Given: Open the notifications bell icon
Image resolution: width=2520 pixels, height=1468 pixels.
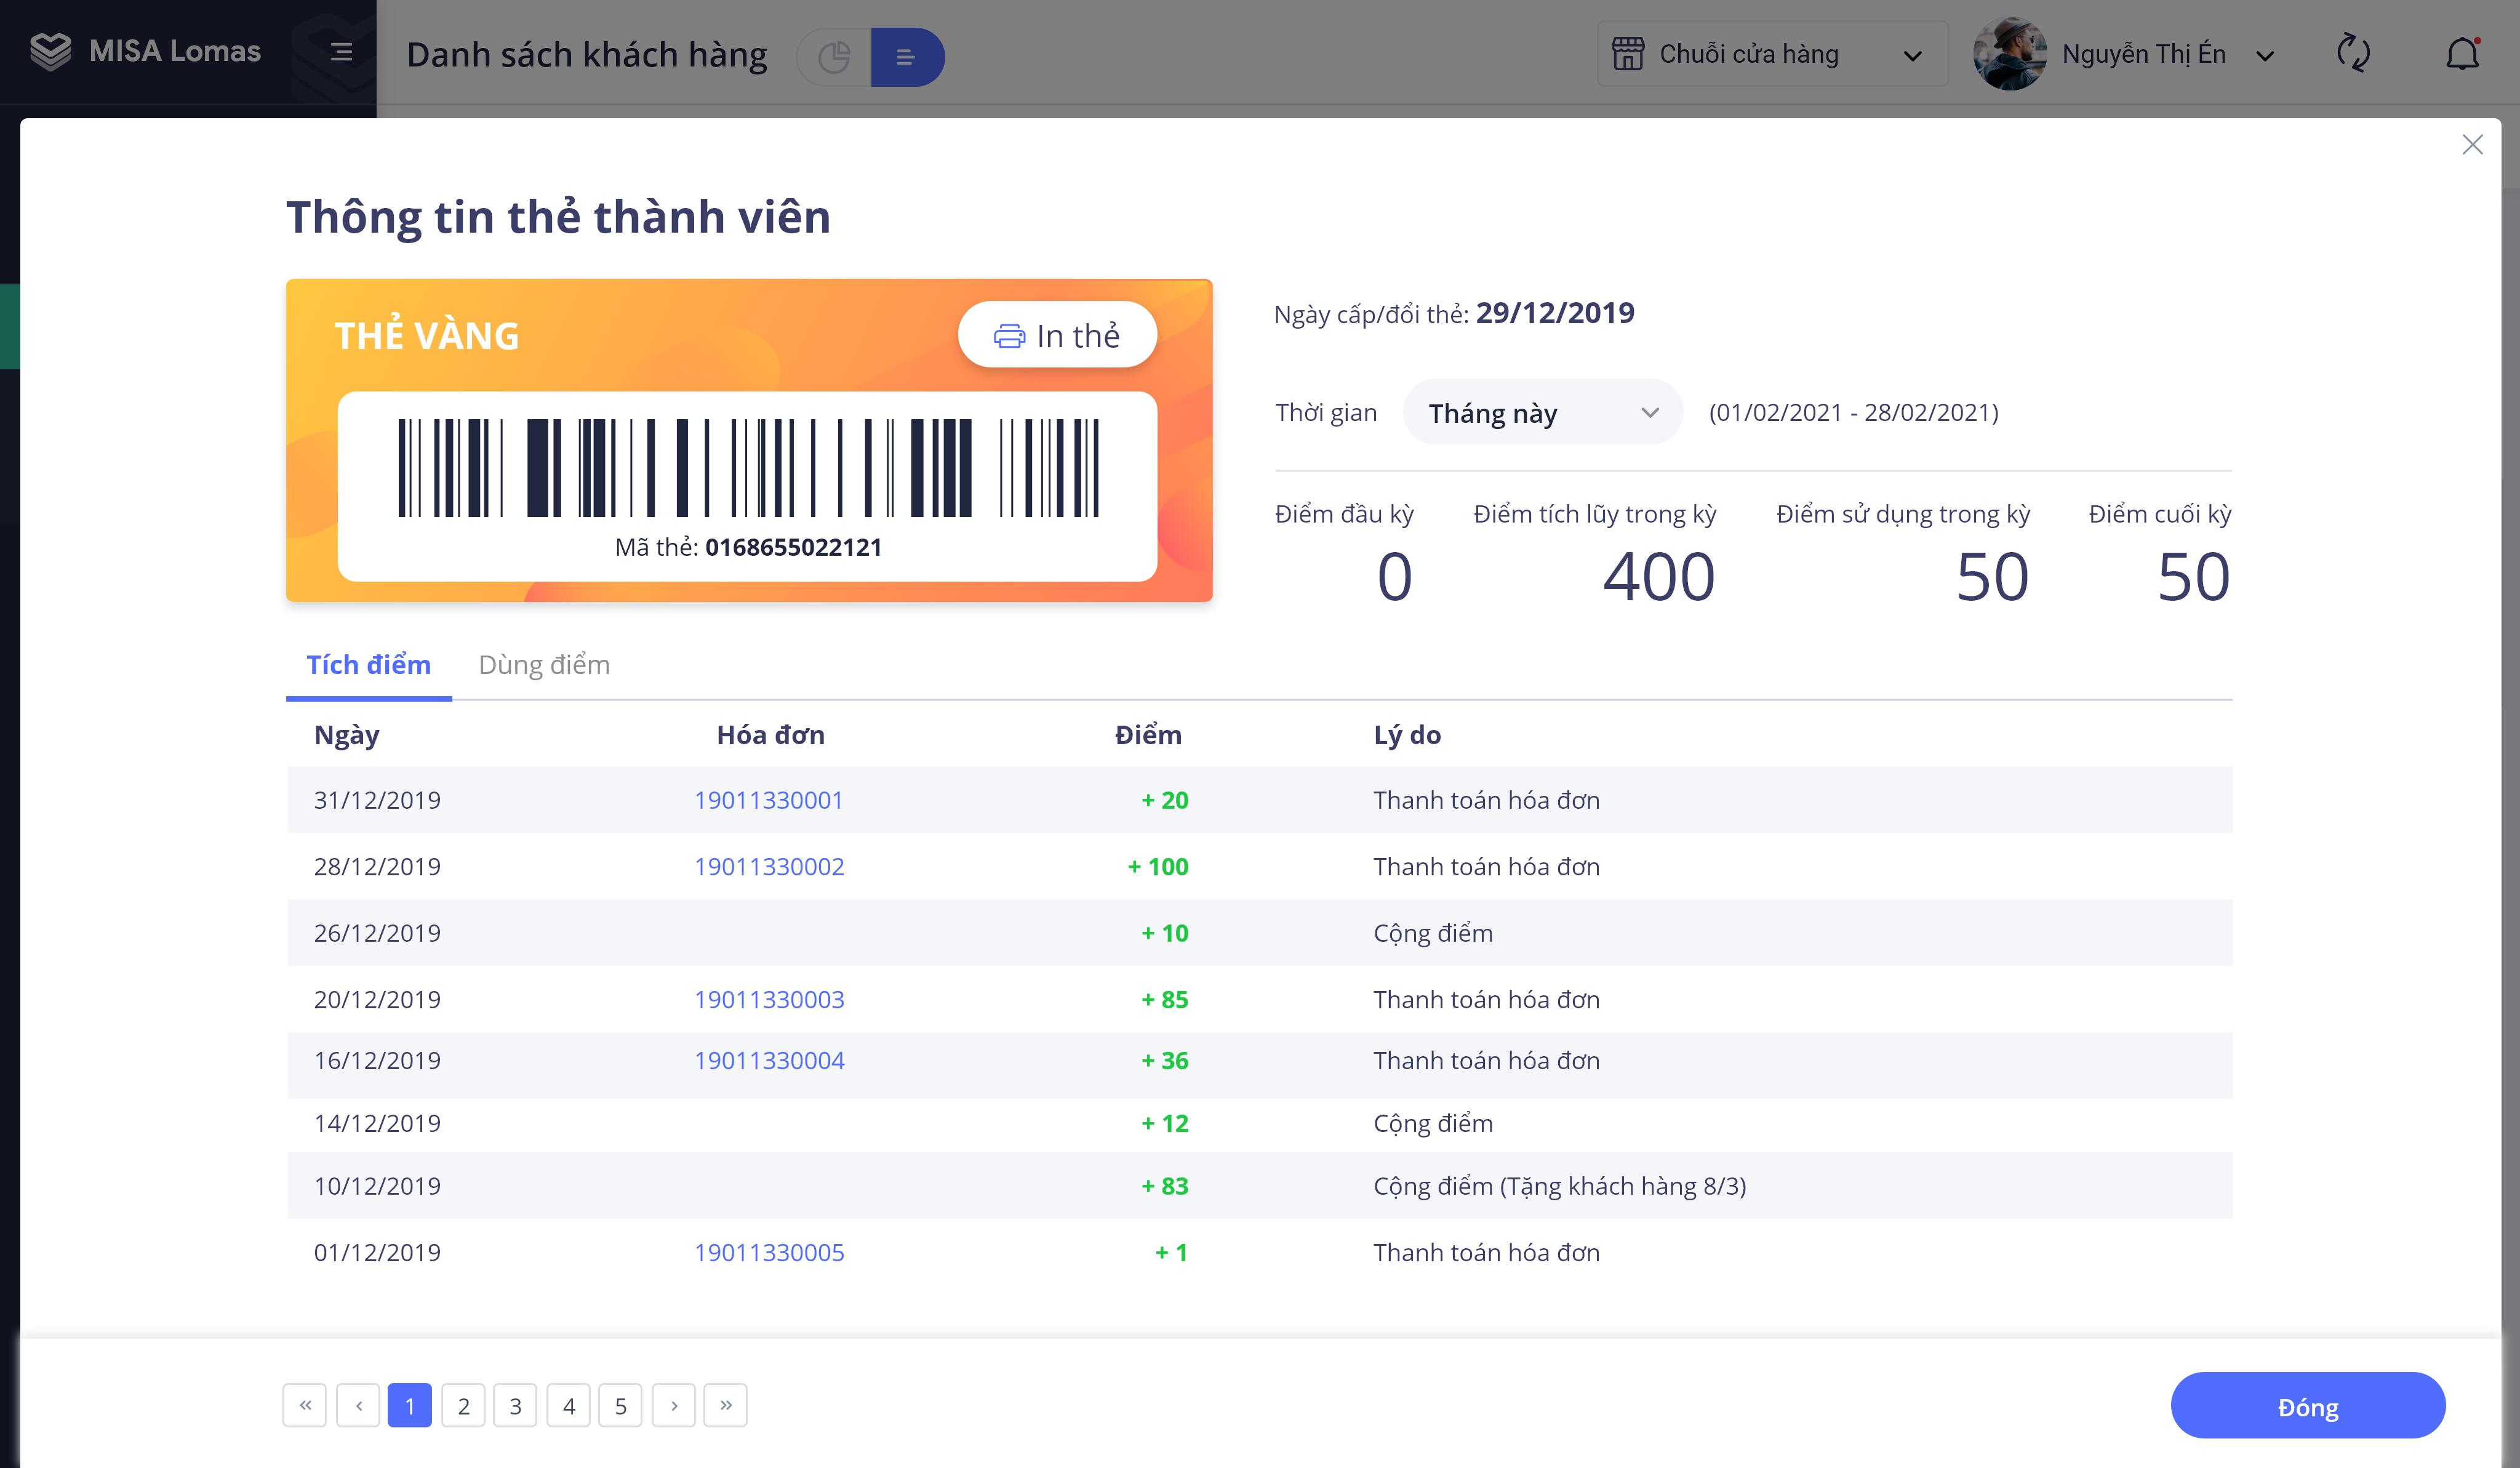Looking at the screenshot, I should (x=2462, y=53).
